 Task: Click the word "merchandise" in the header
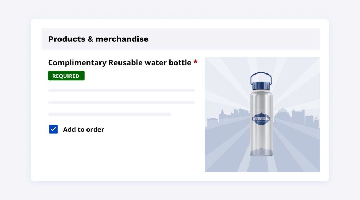click(x=122, y=39)
